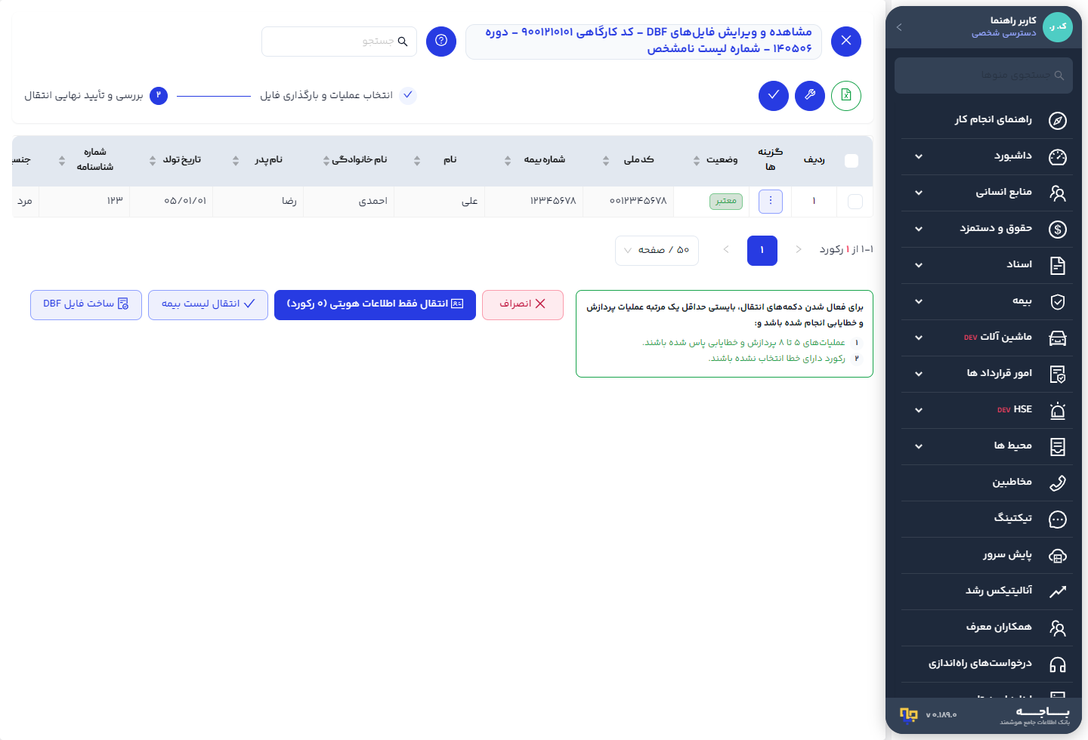The image size is (1088, 740).
Task: Open the درخواست‌های راه‌اندازی menu item
Action: (x=987, y=664)
